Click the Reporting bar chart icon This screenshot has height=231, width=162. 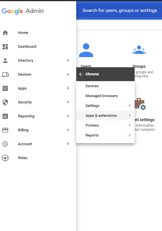point(5,116)
